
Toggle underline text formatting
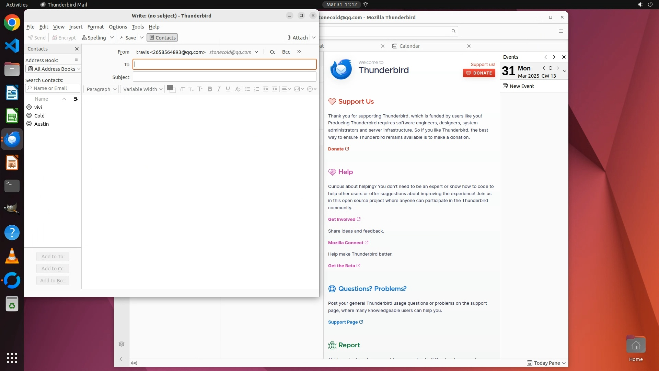(x=228, y=89)
